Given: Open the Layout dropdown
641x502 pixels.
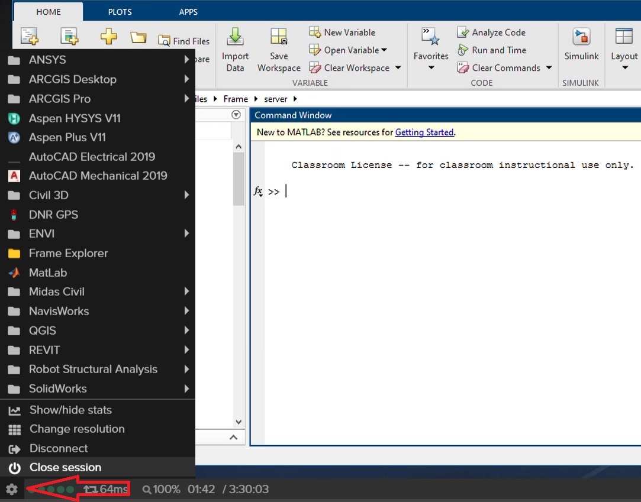Looking at the screenshot, I should 624,67.
